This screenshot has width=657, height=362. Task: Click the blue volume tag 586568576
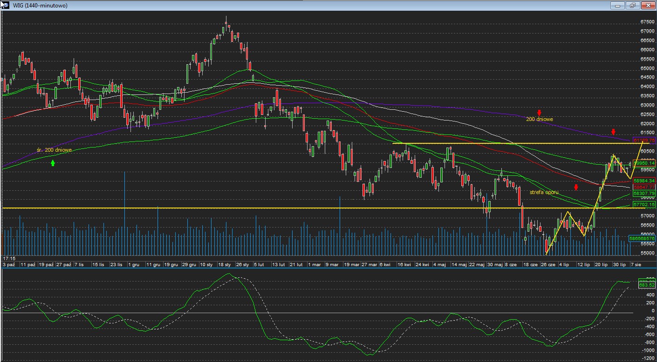(643, 238)
